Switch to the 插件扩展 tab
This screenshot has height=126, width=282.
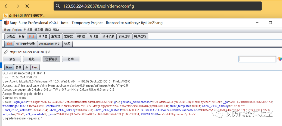(108, 36)
